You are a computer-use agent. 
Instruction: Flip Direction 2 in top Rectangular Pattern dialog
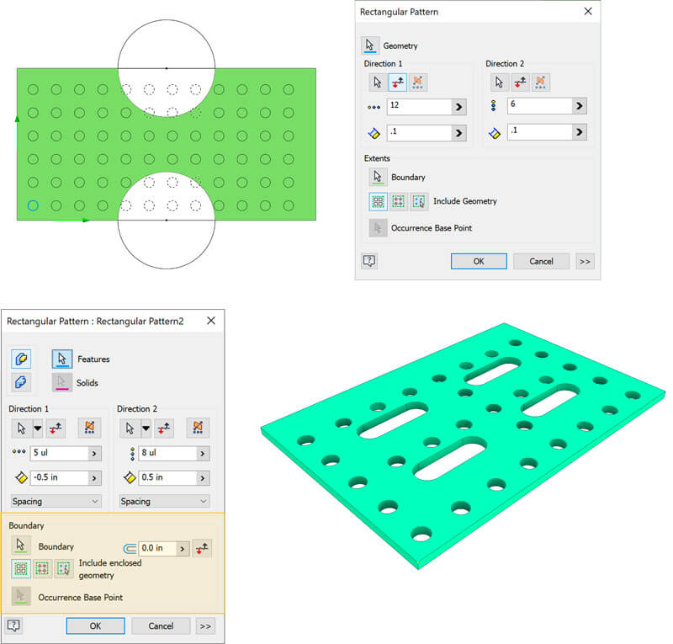(520, 82)
